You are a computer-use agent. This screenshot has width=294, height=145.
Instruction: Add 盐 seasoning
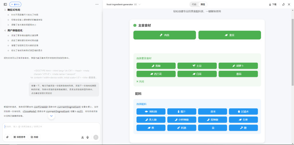(213, 128)
